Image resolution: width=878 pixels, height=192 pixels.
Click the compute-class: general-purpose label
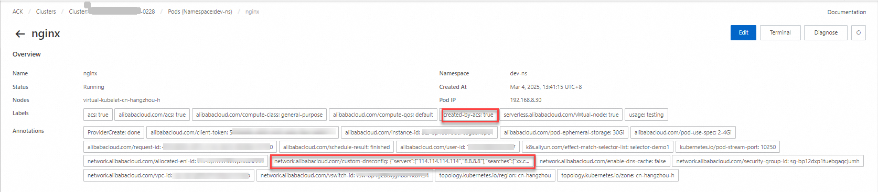[x=259, y=115]
